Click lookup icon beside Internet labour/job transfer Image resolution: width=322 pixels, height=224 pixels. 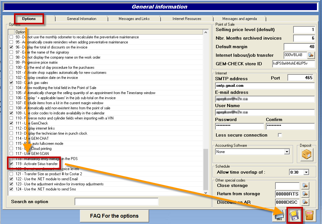coord(311,55)
